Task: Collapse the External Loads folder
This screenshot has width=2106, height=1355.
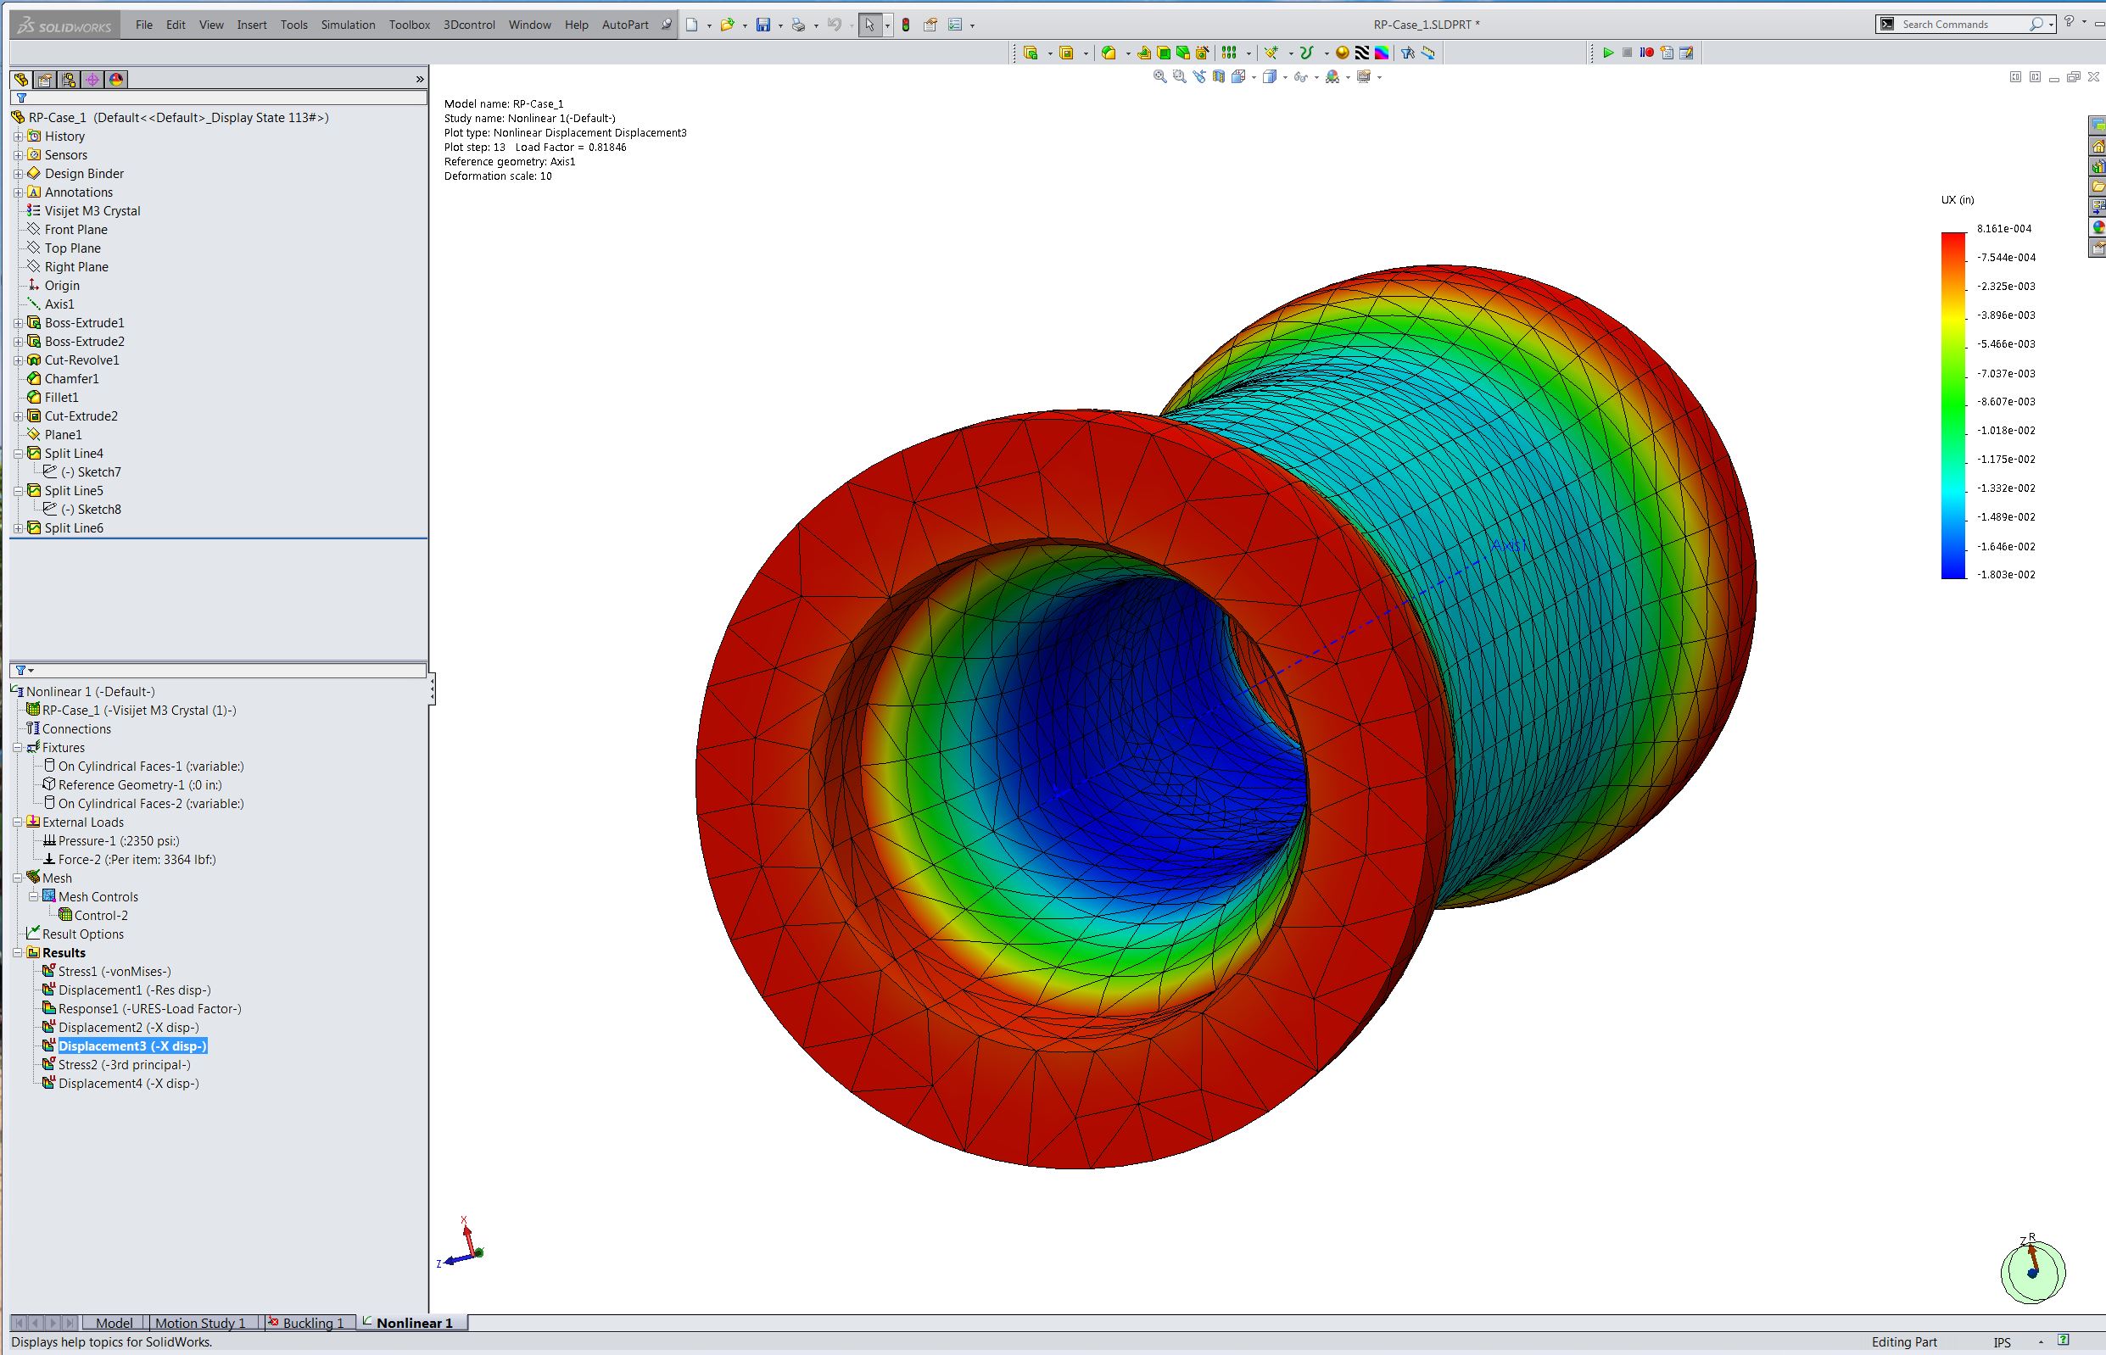Action: pyautogui.click(x=18, y=822)
